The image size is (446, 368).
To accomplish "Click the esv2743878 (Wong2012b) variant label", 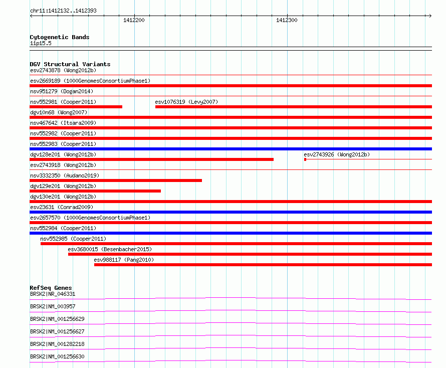I will point(63,70).
